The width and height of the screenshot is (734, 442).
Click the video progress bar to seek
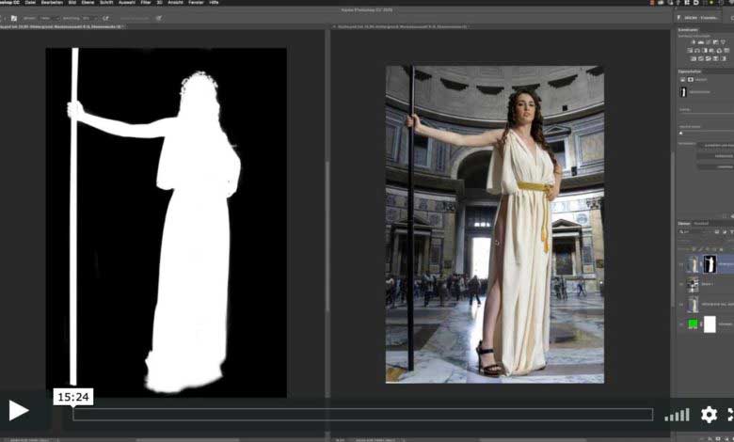362,415
